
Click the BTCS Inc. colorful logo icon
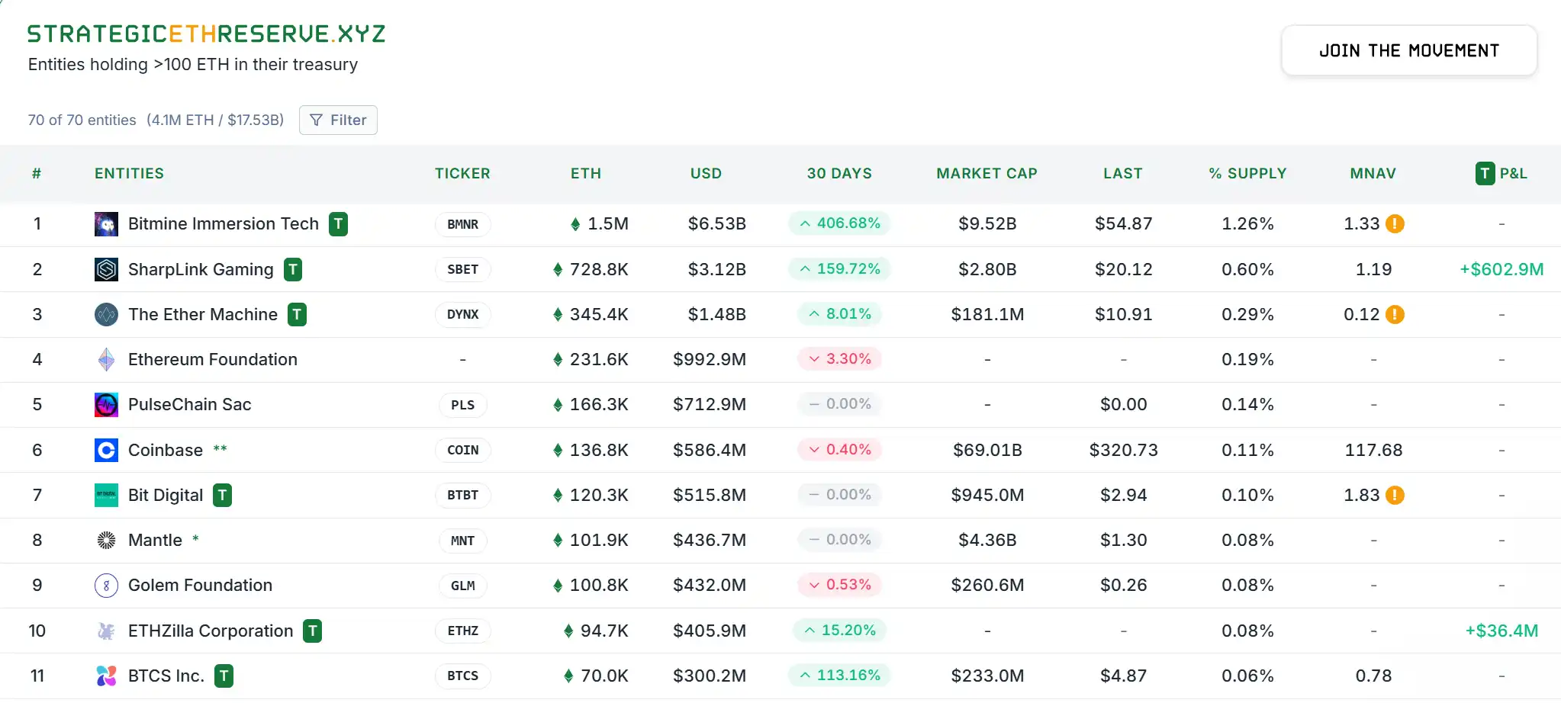(x=106, y=676)
